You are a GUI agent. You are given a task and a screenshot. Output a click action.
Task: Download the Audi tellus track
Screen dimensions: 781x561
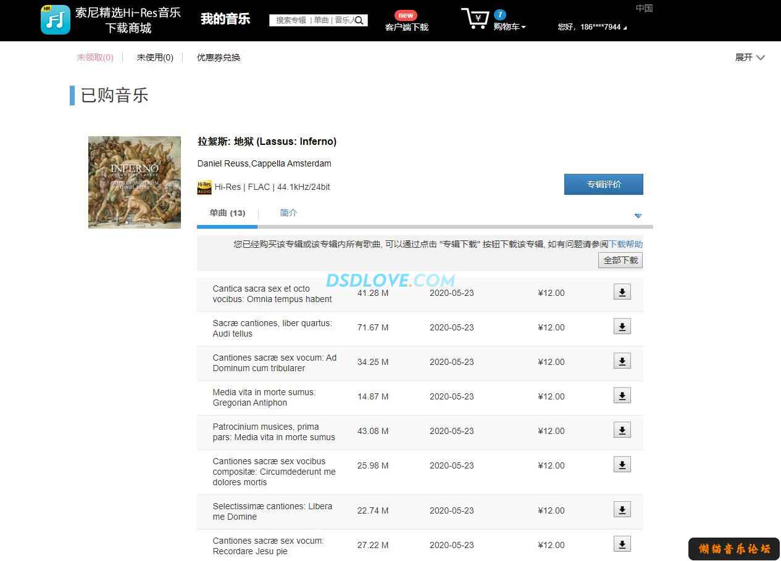[x=622, y=327]
